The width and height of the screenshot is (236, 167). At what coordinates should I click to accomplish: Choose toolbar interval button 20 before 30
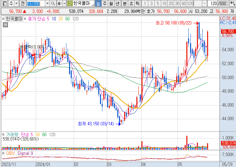[x=171, y=3]
